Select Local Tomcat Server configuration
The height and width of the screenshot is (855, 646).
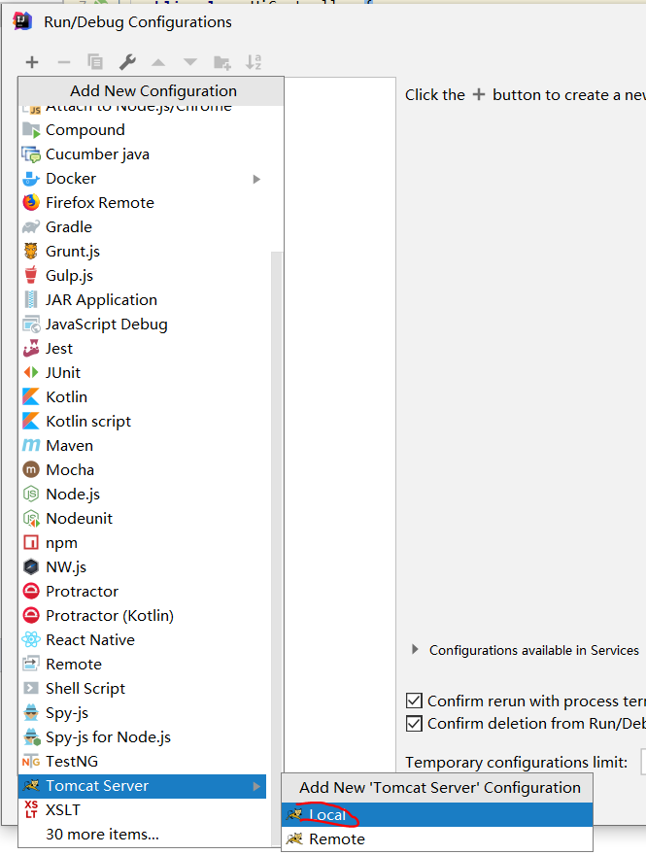tap(327, 815)
